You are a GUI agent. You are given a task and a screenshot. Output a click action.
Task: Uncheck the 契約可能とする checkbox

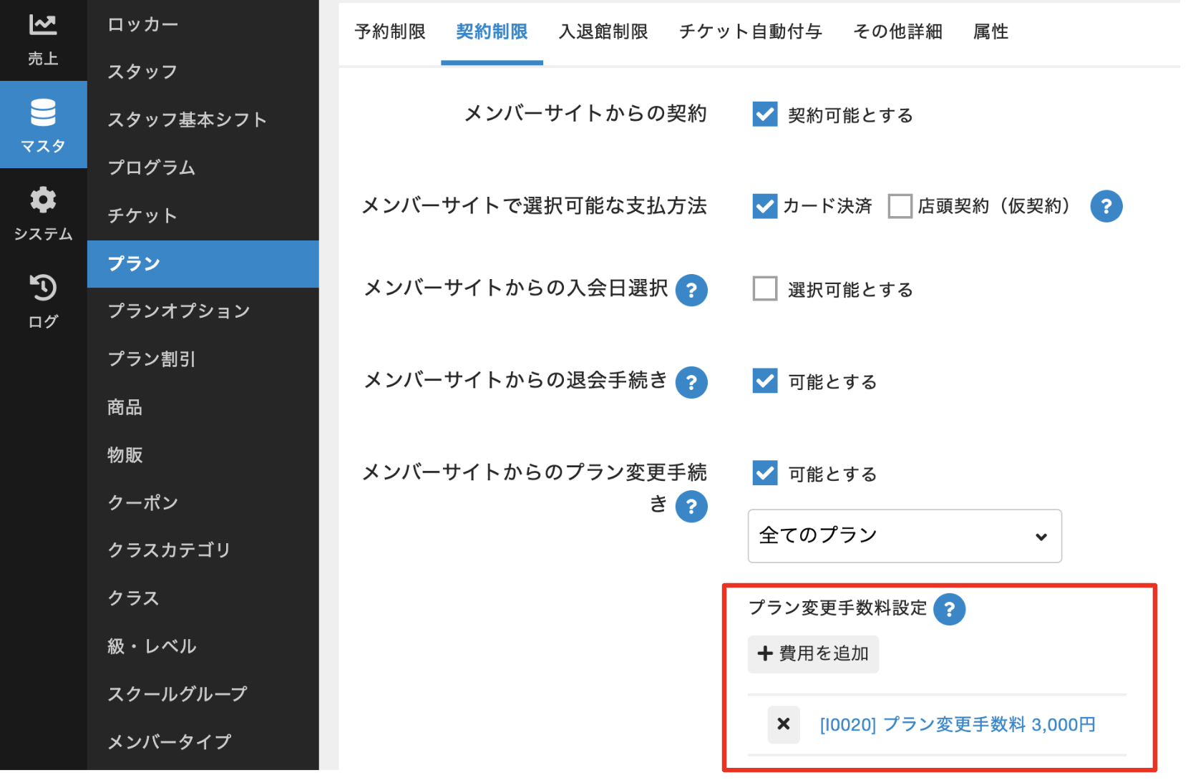point(765,114)
